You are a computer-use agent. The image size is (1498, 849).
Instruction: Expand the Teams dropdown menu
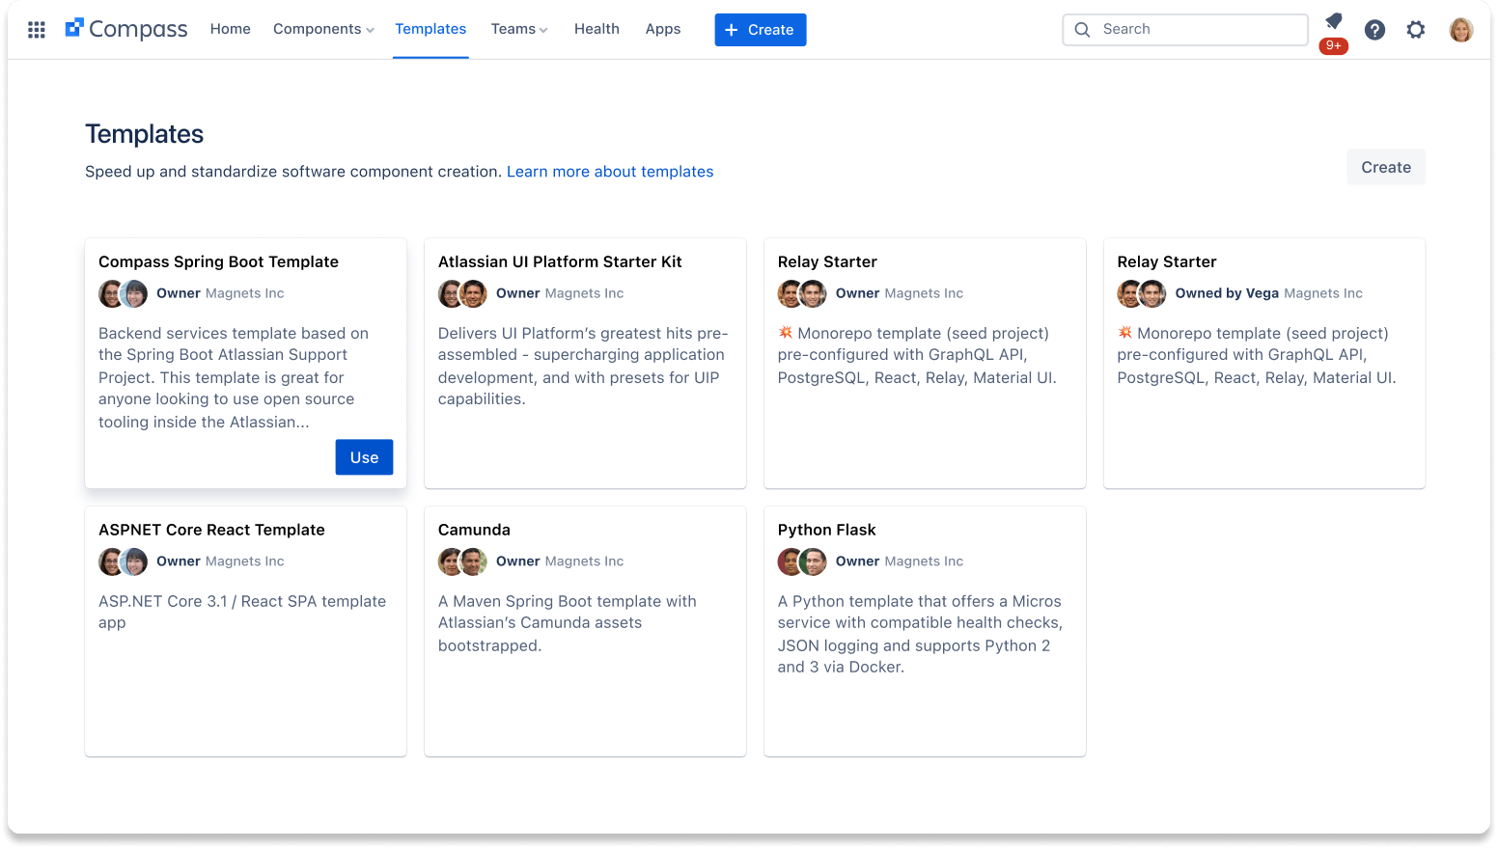[518, 29]
